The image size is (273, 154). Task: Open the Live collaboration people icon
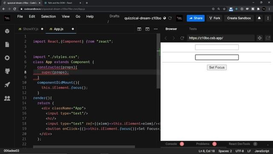(7, 98)
